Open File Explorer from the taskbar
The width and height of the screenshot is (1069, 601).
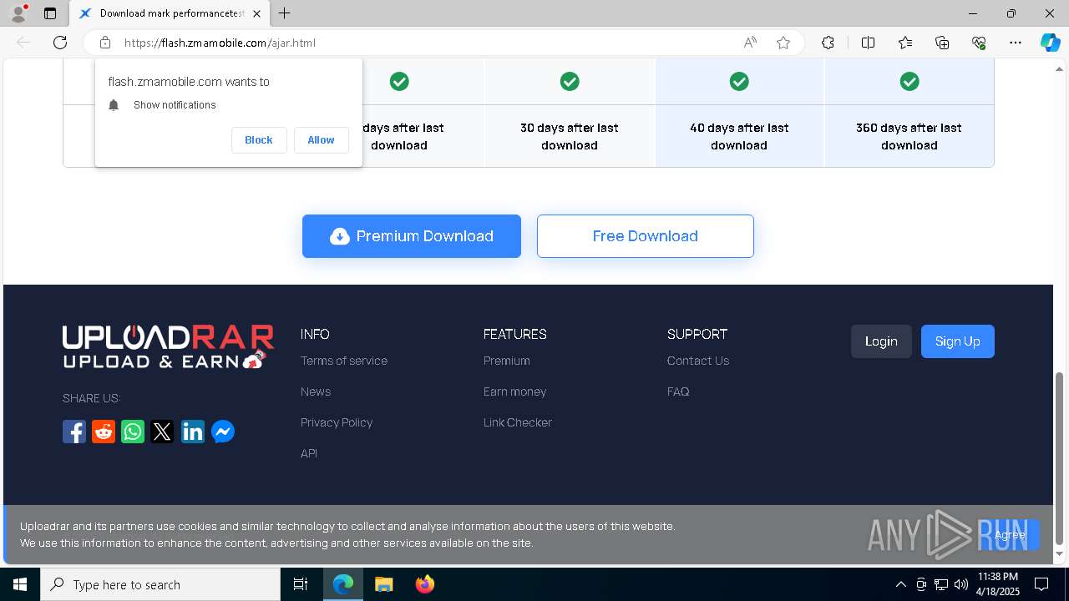[383, 584]
